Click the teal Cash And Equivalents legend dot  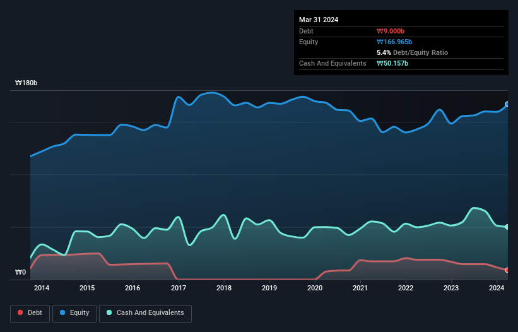click(x=109, y=312)
